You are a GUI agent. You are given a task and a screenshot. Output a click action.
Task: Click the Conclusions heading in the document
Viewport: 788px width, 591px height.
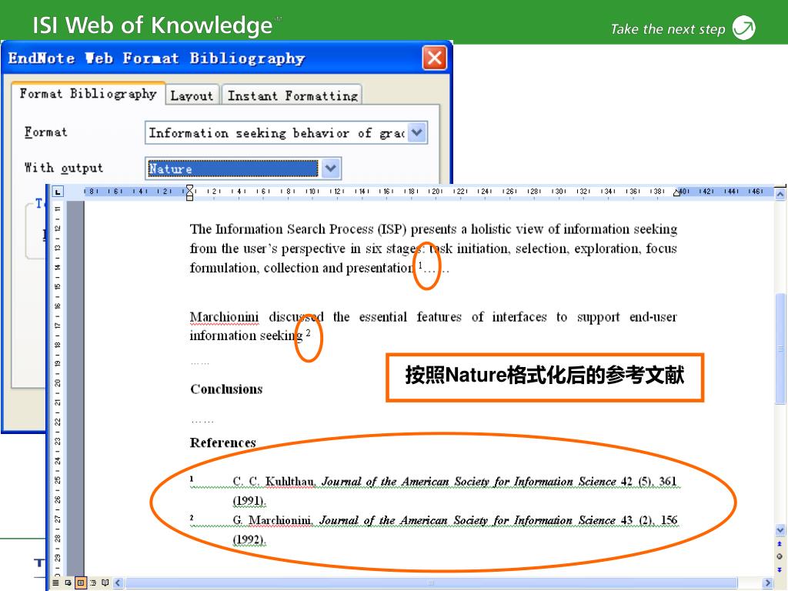(226, 389)
